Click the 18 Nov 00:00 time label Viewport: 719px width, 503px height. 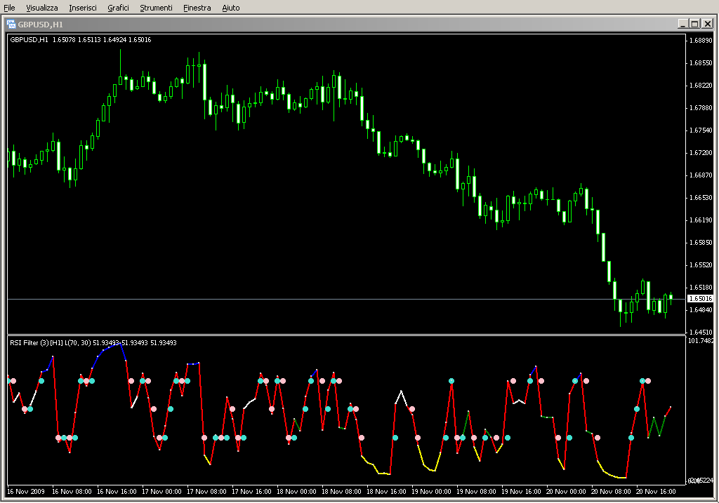click(x=296, y=492)
